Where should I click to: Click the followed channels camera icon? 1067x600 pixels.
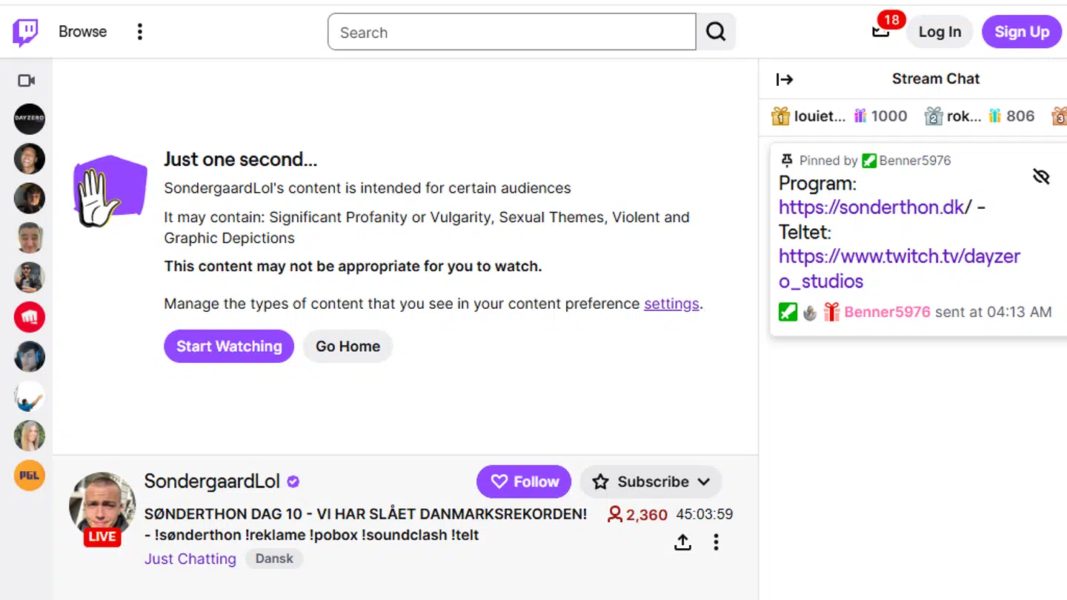[27, 81]
